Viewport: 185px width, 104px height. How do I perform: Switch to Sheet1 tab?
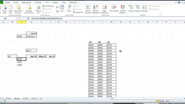coord(8,99)
